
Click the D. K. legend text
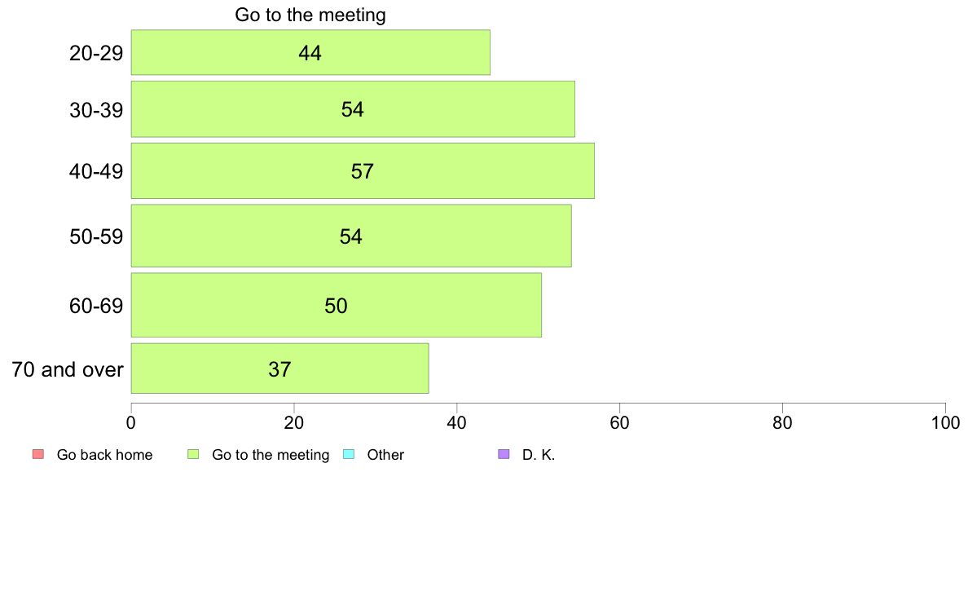(539, 455)
